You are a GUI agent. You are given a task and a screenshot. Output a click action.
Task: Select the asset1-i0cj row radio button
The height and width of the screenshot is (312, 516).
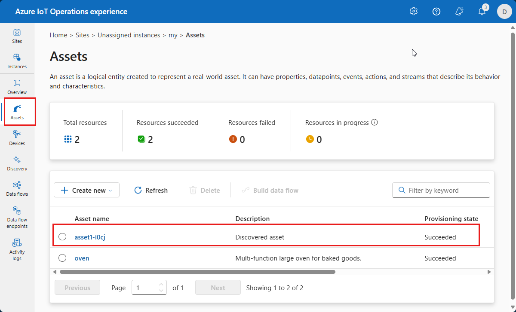[x=62, y=237]
